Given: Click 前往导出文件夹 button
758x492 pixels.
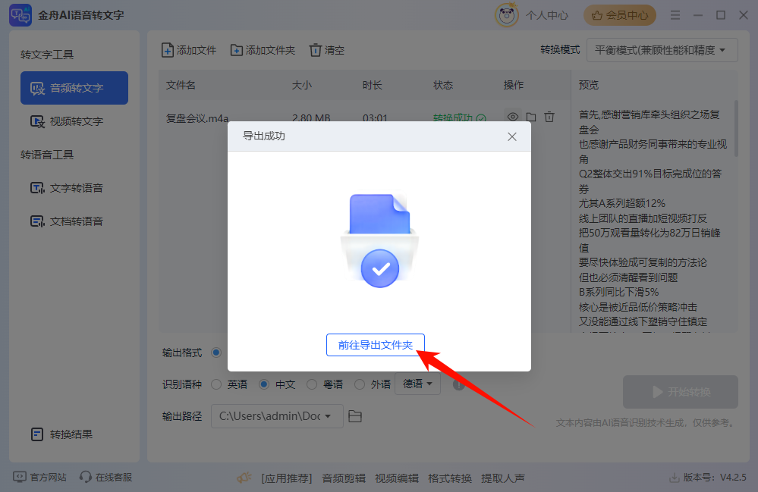Looking at the screenshot, I should coord(375,345).
